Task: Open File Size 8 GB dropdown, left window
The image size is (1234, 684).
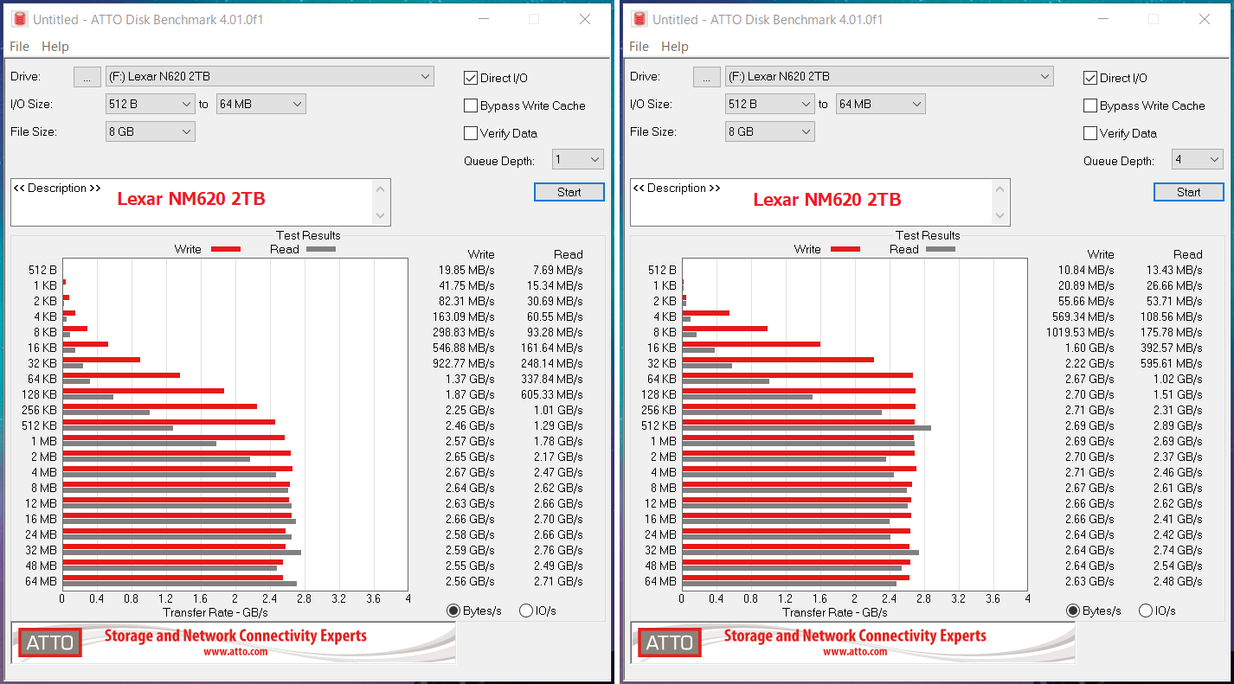Action: tap(151, 131)
